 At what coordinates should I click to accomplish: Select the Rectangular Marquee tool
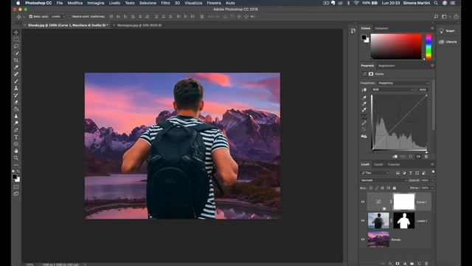coord(16,39)
